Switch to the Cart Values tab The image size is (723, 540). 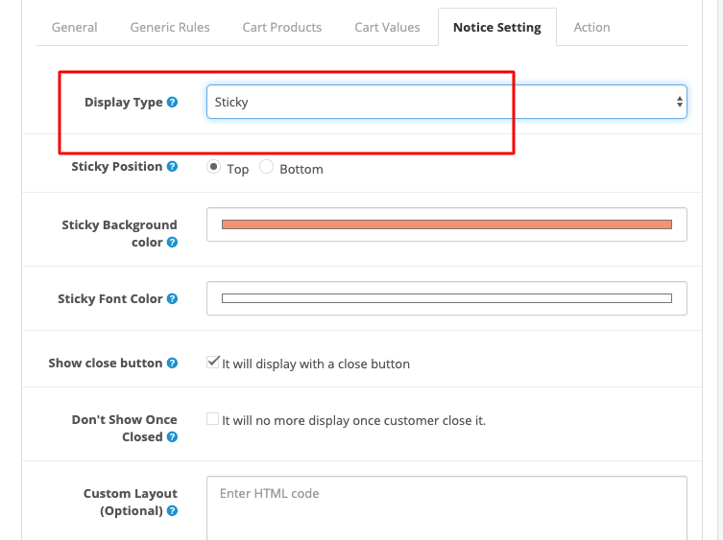(387, 27)
